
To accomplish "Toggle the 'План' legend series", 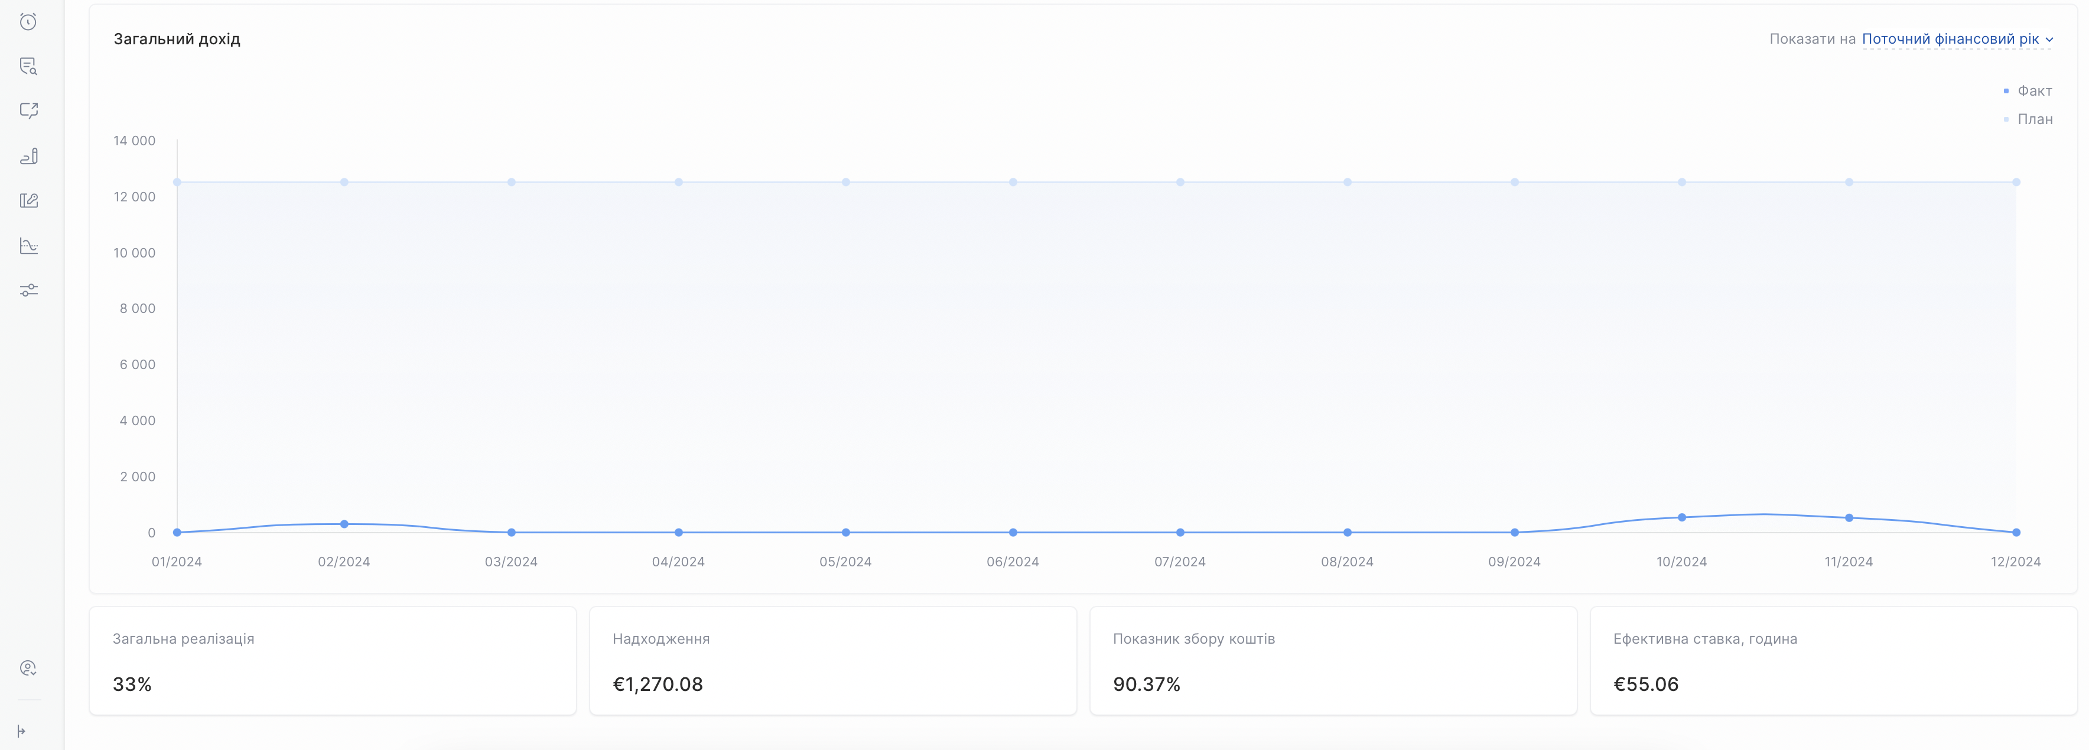I will (2028, 119).
